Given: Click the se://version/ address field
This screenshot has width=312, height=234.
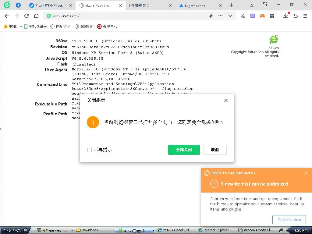Looking at the screenshot, I should click(x=127, y=16).
